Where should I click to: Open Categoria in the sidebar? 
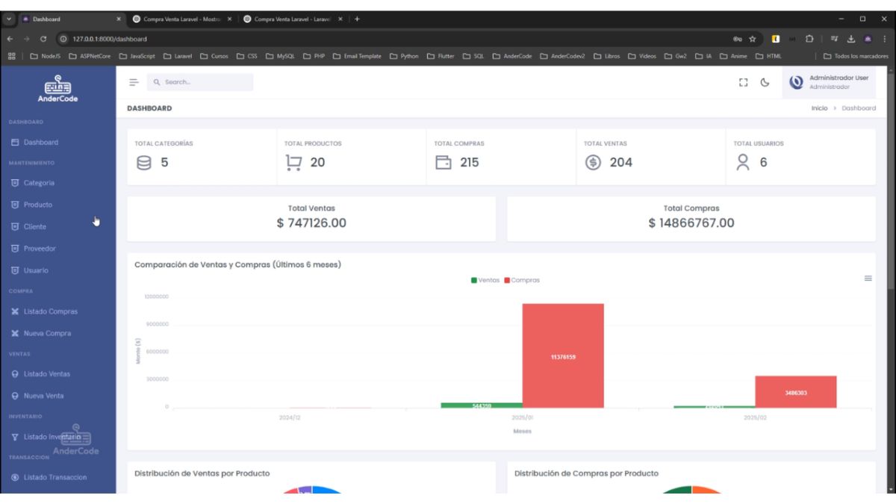(39, 183)
